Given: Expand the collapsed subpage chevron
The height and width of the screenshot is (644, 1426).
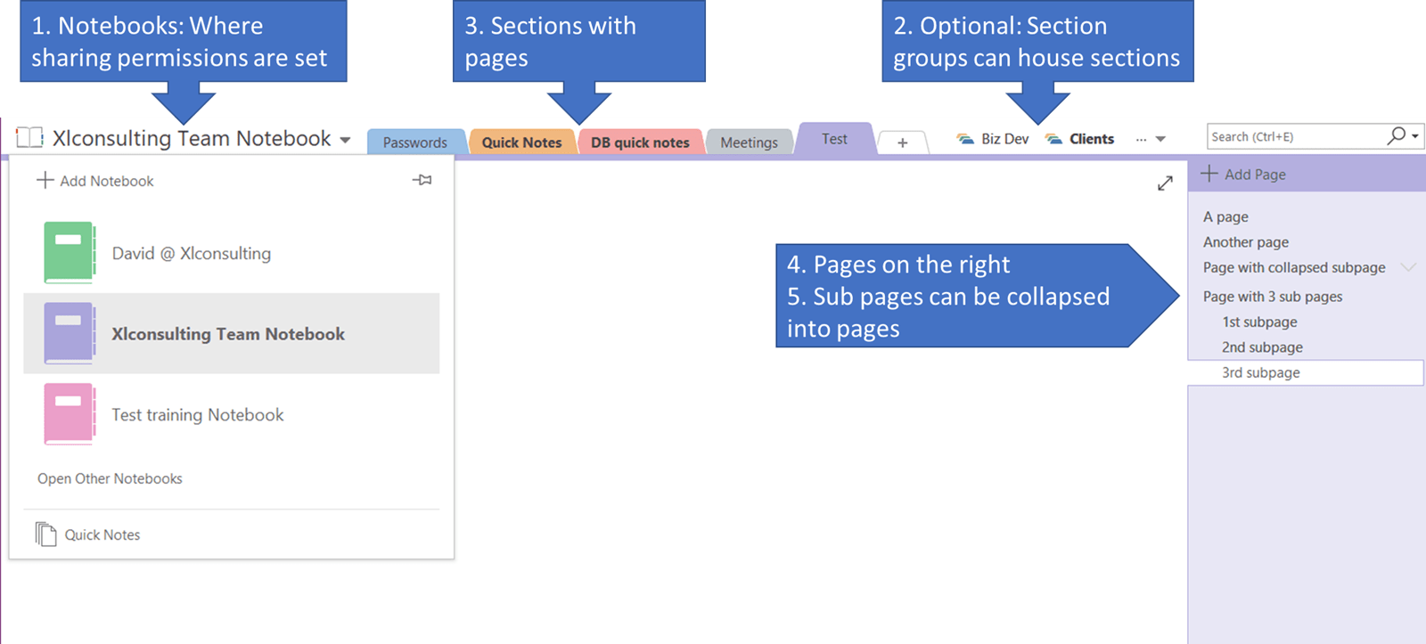Looking at the screenshot, I should pyautogui.click(x=1408, y=267).
